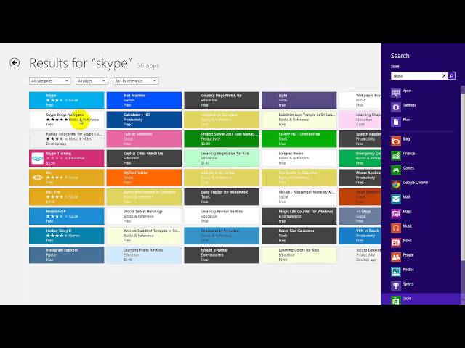The image size is (465, 348).
Task: Click the Store search text field
Action: coord(416,76)
